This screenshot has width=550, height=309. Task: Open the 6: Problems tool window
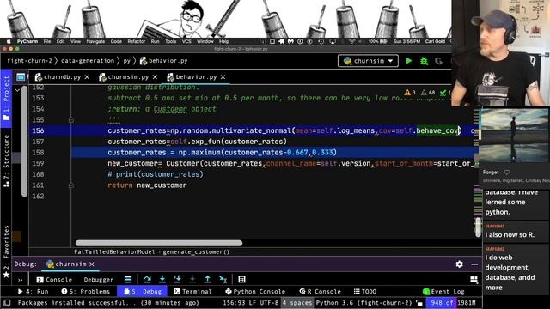[85, 292]
